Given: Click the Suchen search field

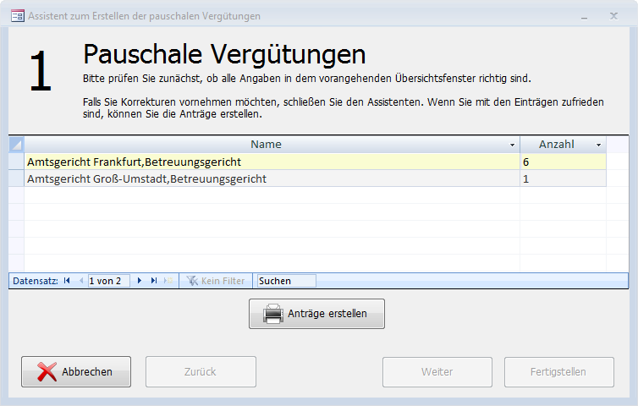Looking at the screenshot, I should (x=287, y=281).
